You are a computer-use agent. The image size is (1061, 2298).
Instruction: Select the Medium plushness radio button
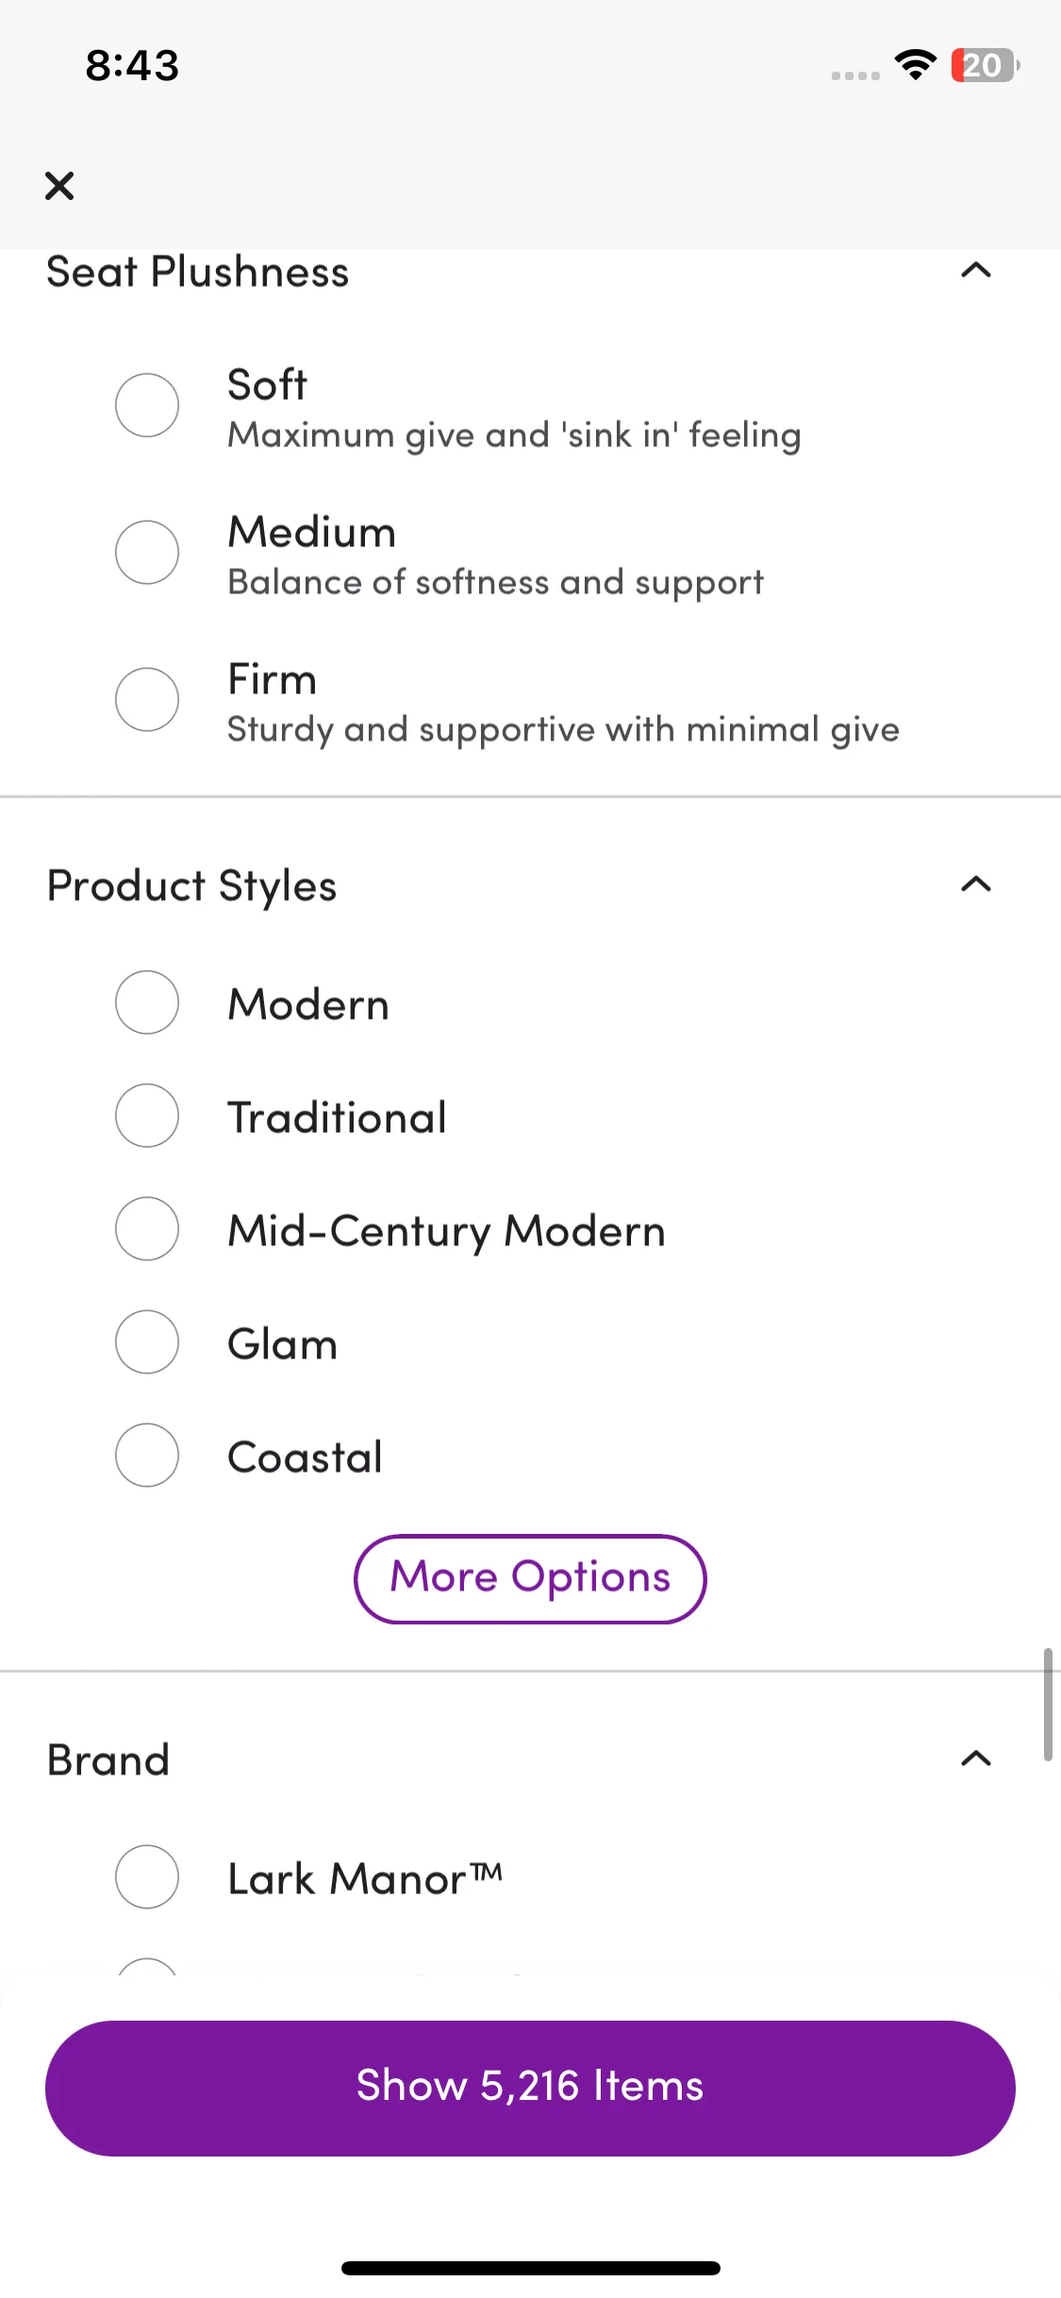point(147,552)
